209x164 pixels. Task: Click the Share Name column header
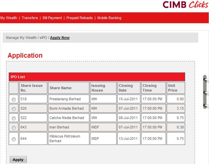pyautogui.click(x=69, y=88)
